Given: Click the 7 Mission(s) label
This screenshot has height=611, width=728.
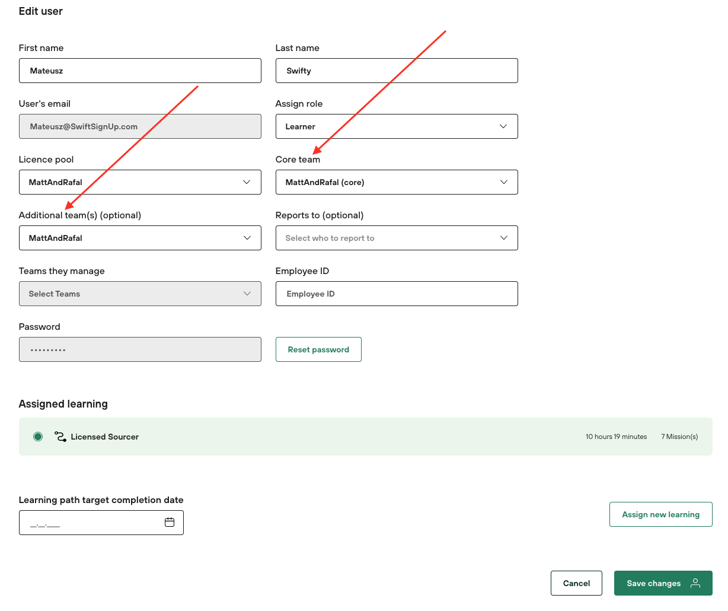Looking at the screenshot, I should tap(679, 437).
